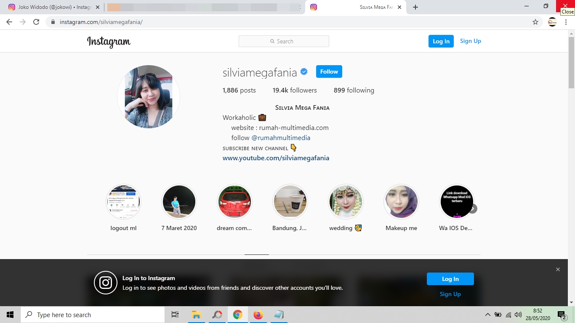Click the '1,886 posts' count

click(239, 90)
